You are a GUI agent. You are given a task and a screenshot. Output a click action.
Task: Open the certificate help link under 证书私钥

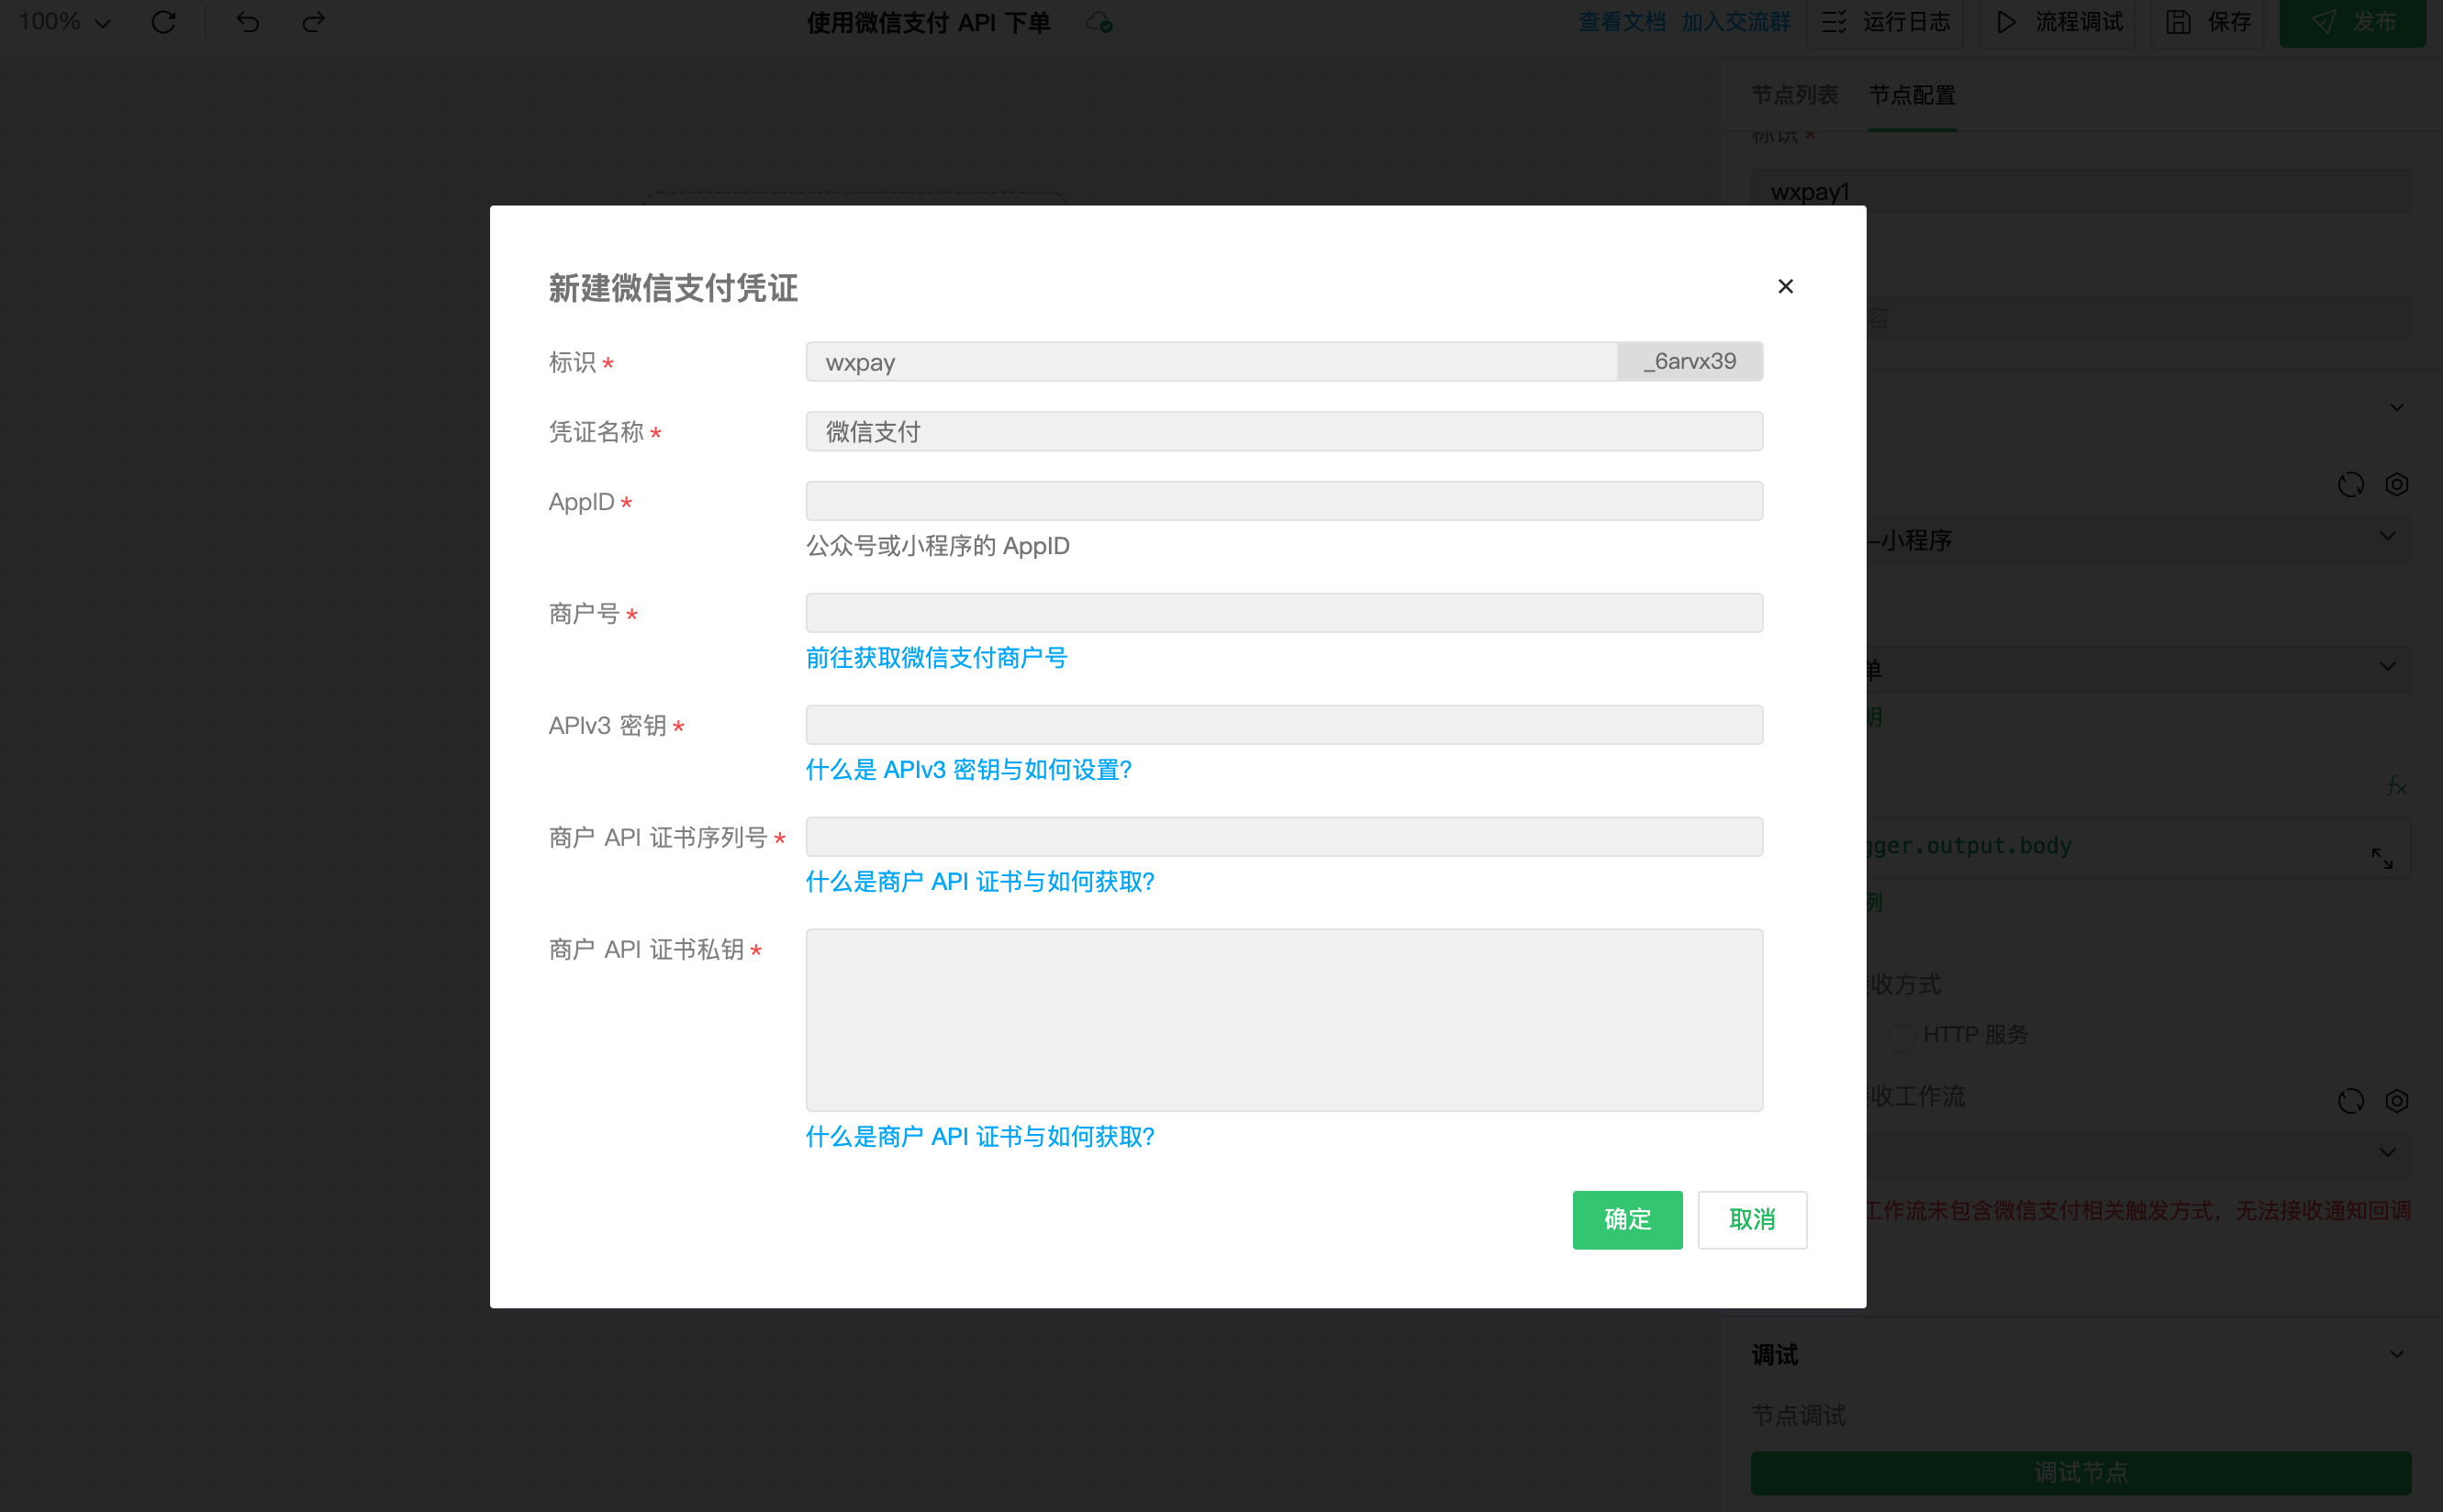(980, 1137)
